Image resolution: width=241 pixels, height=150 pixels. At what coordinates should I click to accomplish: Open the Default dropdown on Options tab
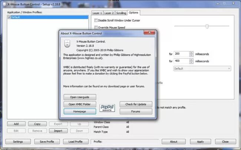[x=202, y=68]
